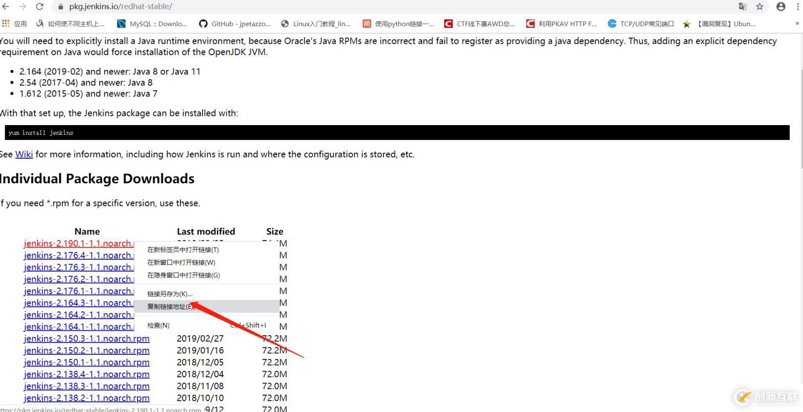The image size is (803, 412).
Task: Download jenkins-2.138.3-1.1.noarch.rpm
Action: [x=87, y=386]
